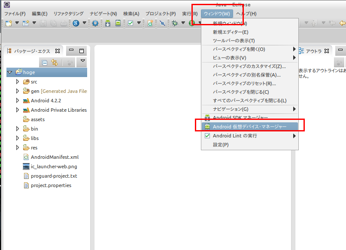Click the skip all breakpoints toolbar icon

[162, 23]
